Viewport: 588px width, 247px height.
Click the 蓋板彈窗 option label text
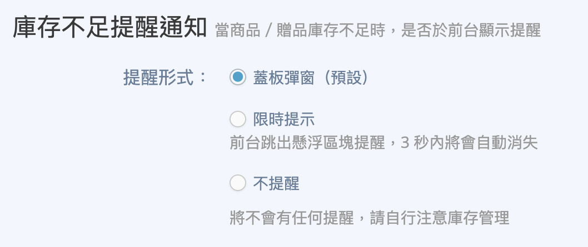point(284,78)
